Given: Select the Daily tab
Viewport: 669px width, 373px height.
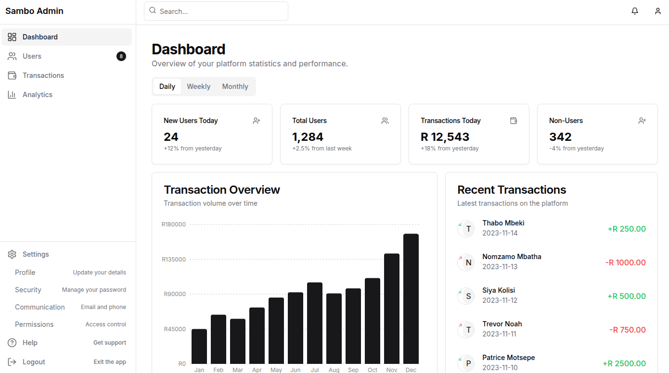Looking at the screenshot, I should point(167,87).
